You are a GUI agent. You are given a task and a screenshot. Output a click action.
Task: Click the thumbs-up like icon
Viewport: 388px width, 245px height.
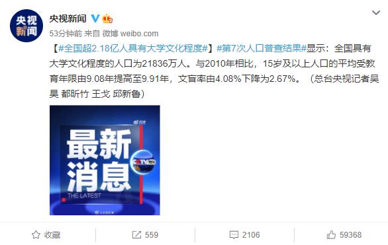pyautogui.click(x=331, y=234)
